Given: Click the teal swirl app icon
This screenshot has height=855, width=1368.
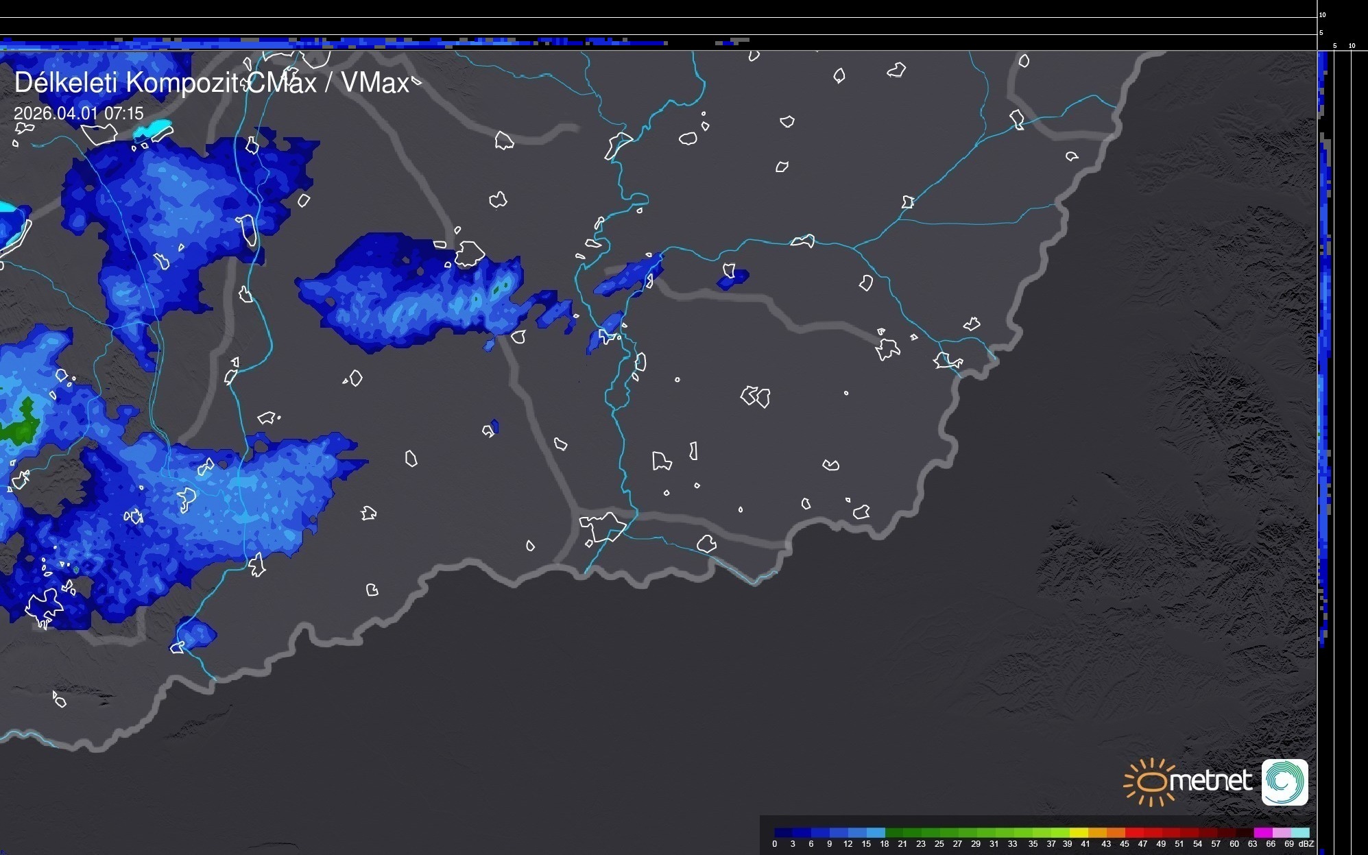Looking at the screenshot, I should click(1284, 782).
